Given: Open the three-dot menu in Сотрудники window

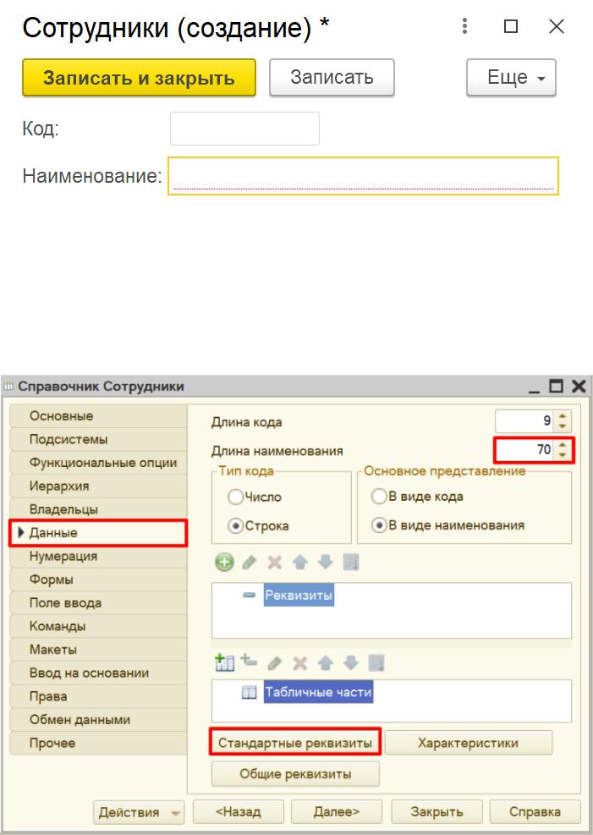Looking at the screenshot, I should [x=464, y=26].
